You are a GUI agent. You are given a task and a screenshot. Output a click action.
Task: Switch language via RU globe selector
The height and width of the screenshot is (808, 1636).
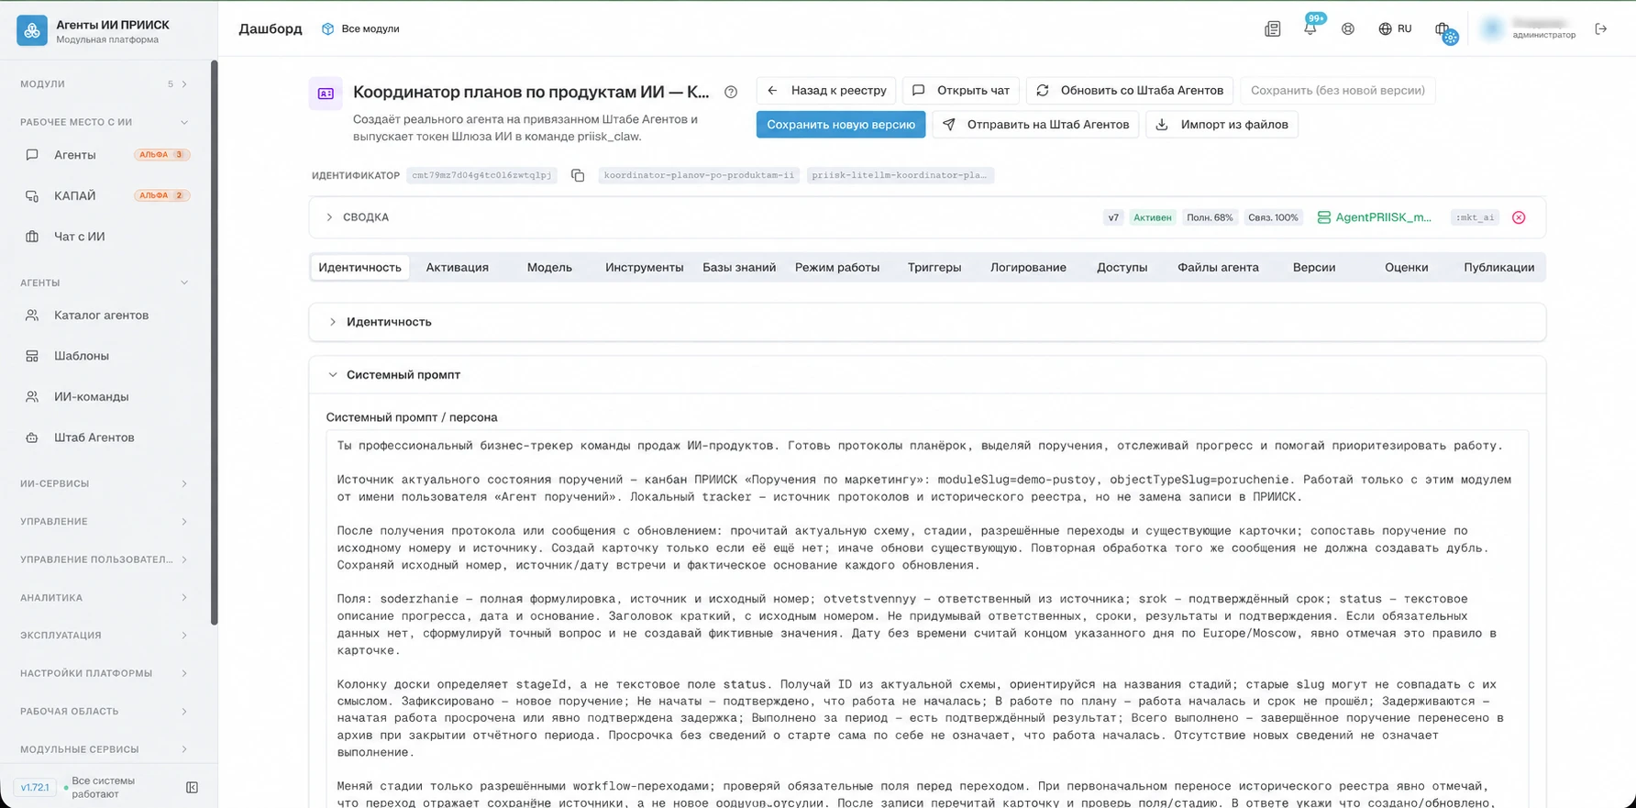click(x=1395, y=29)
